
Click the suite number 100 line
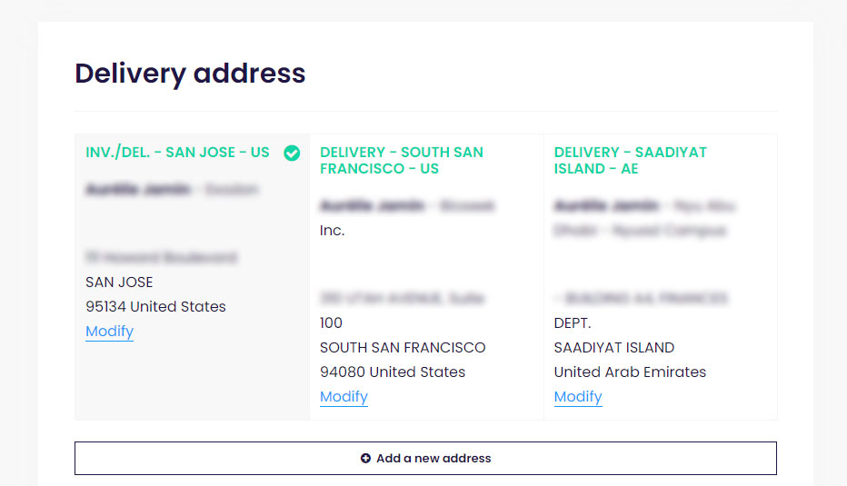331,322
